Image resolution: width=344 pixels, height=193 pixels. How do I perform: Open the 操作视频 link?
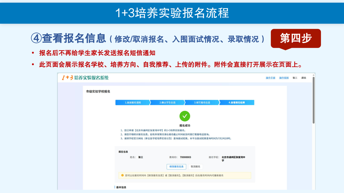pos(284,78)
